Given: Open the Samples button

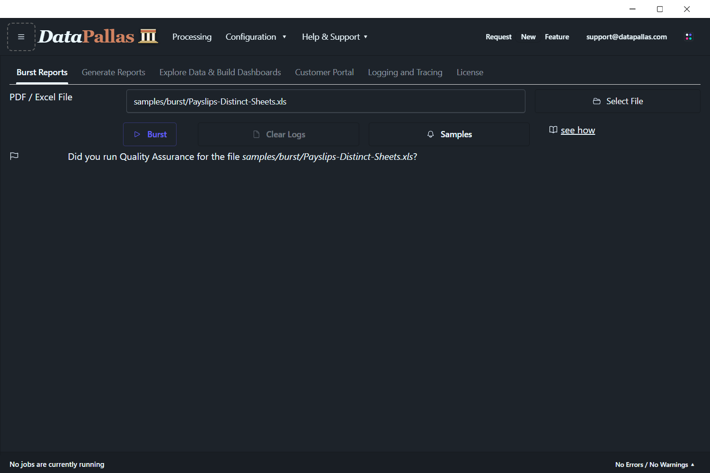Looking at the screenshot, I should [x=449, y=134].
